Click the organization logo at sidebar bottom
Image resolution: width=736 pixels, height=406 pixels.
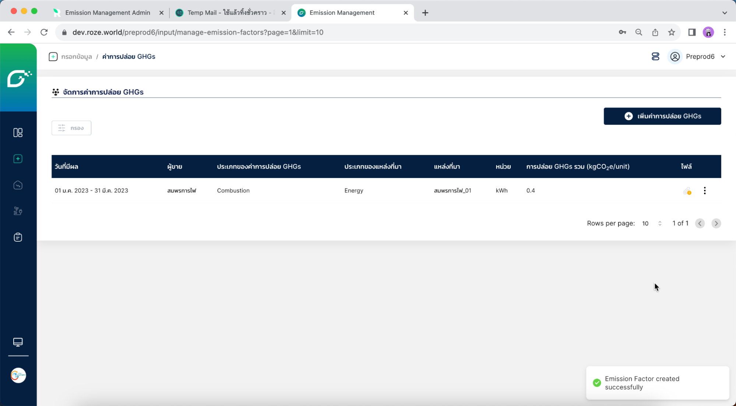(x=18, y=375)
